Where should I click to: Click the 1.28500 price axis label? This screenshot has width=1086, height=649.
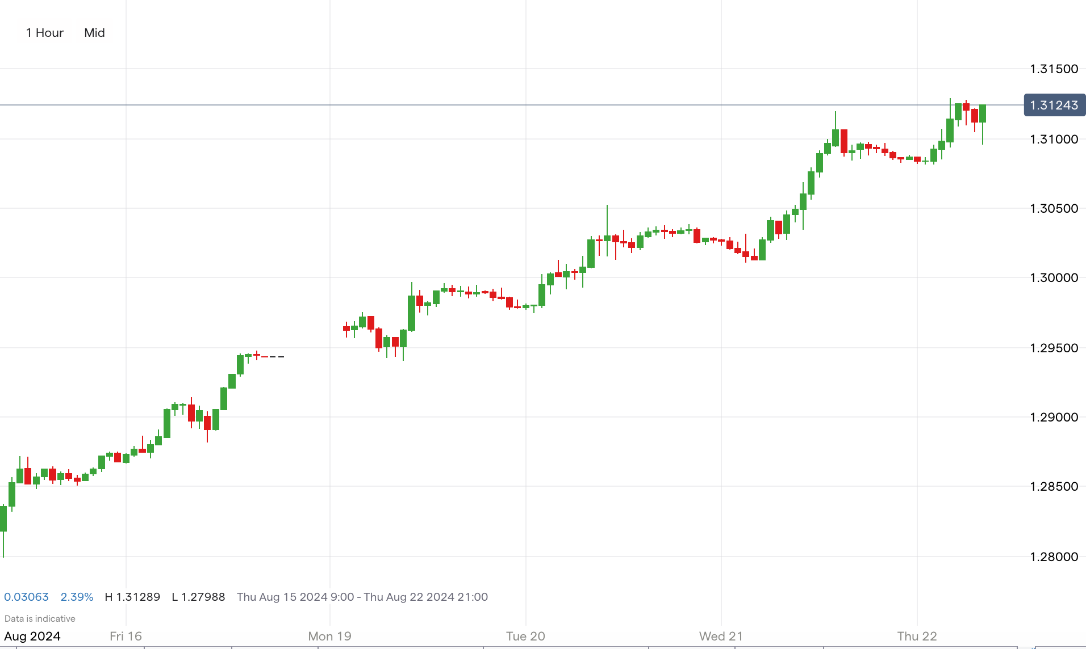(x=1054, y=487)
